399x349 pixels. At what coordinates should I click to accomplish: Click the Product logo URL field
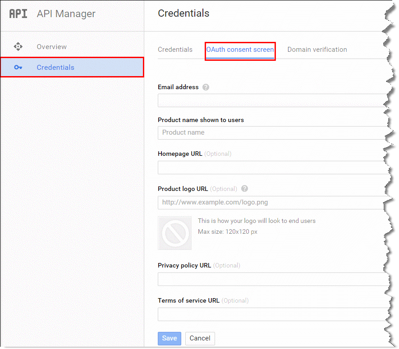(x=273, y=203)
